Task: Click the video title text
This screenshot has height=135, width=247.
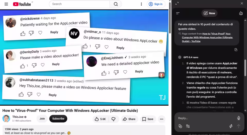Action: [x=70, y=110]
